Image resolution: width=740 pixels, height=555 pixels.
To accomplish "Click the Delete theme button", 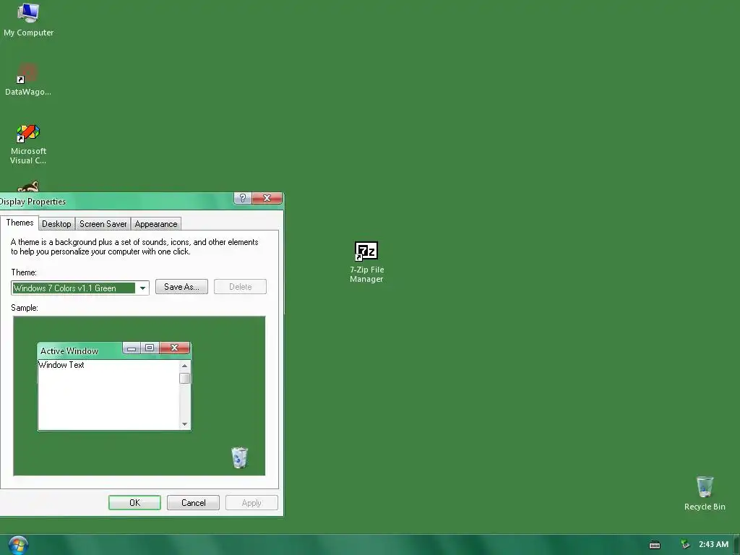I will point(240,286).
